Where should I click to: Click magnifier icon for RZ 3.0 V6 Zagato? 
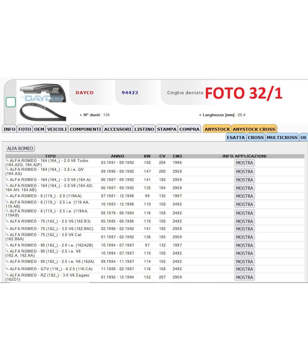[7, 275]
